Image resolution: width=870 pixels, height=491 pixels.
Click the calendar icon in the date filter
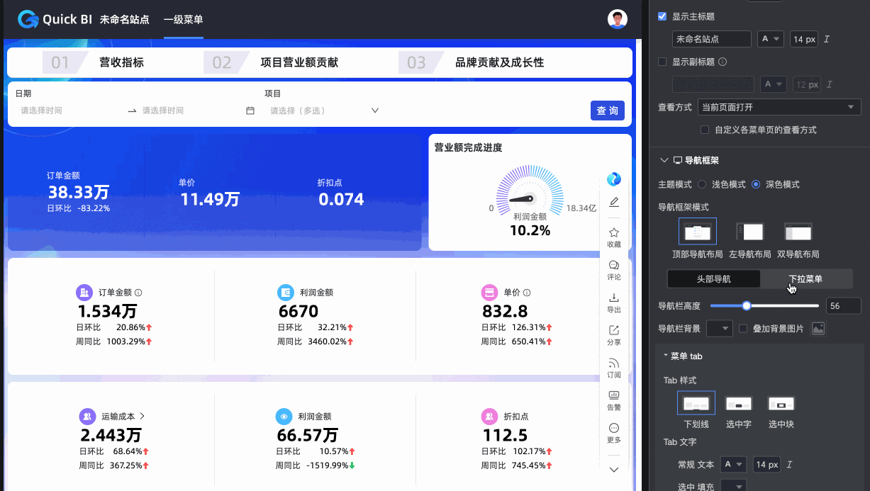coord(250,111)
